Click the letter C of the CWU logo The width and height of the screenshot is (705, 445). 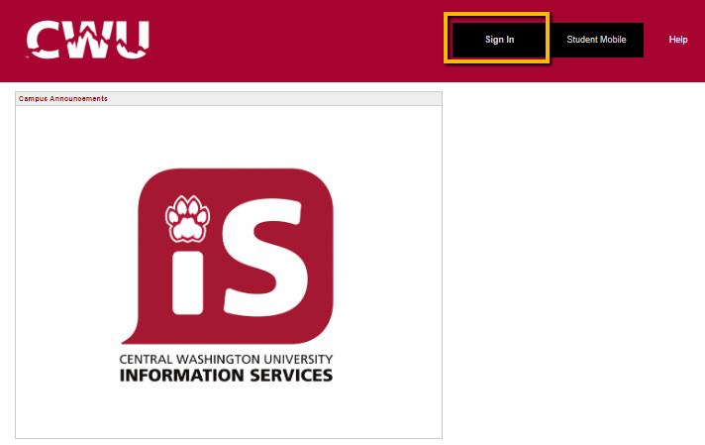coord(44,40)
